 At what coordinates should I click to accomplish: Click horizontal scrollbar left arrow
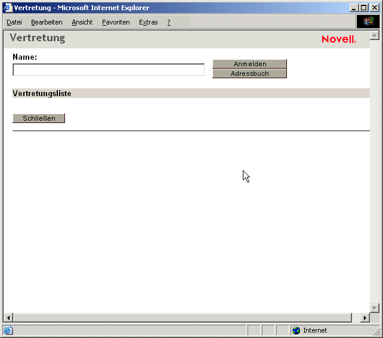8,318
